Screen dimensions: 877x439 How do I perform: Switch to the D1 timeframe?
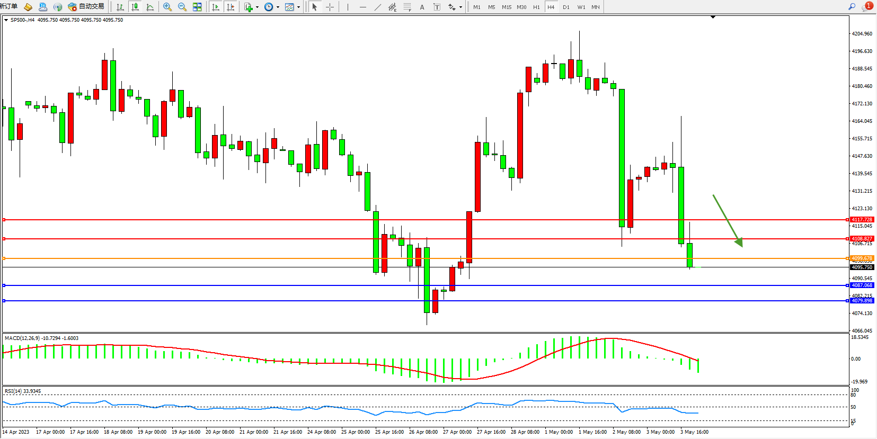(566, 7)
